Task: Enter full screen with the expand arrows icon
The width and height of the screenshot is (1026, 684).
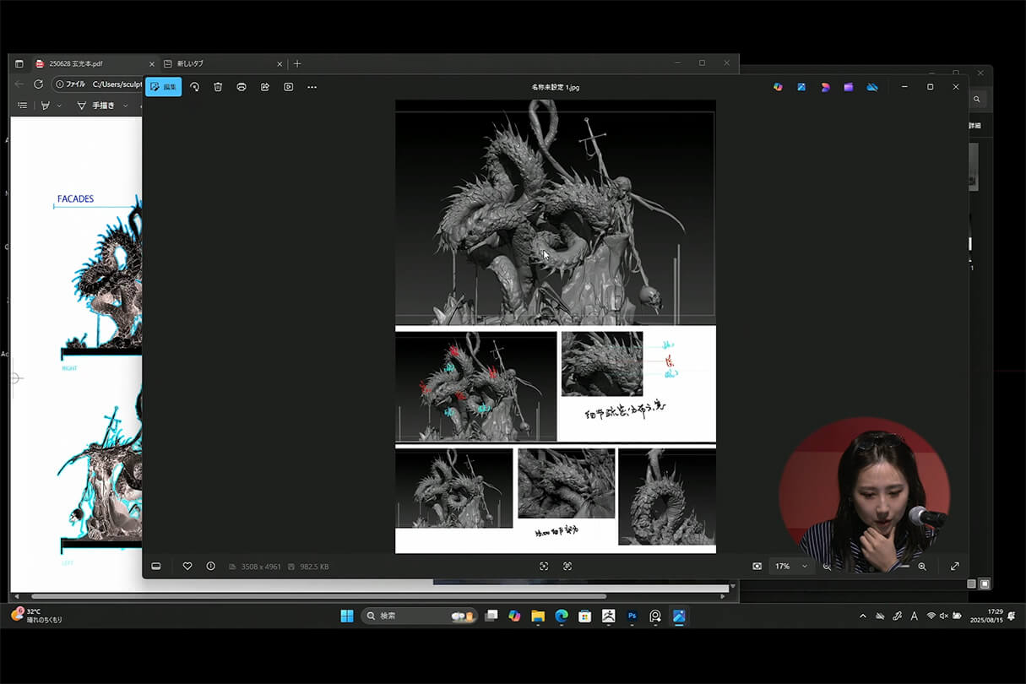Action: point(955,566)
